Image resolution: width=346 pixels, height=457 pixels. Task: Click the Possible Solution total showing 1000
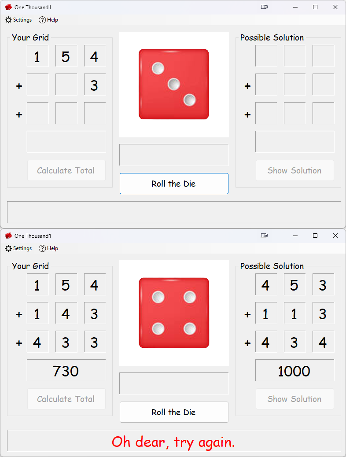pos(294,370)
